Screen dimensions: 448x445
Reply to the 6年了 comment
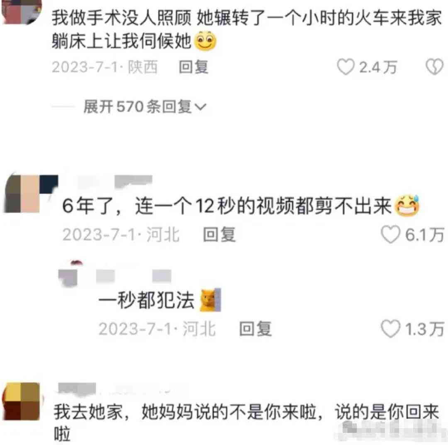219,234
